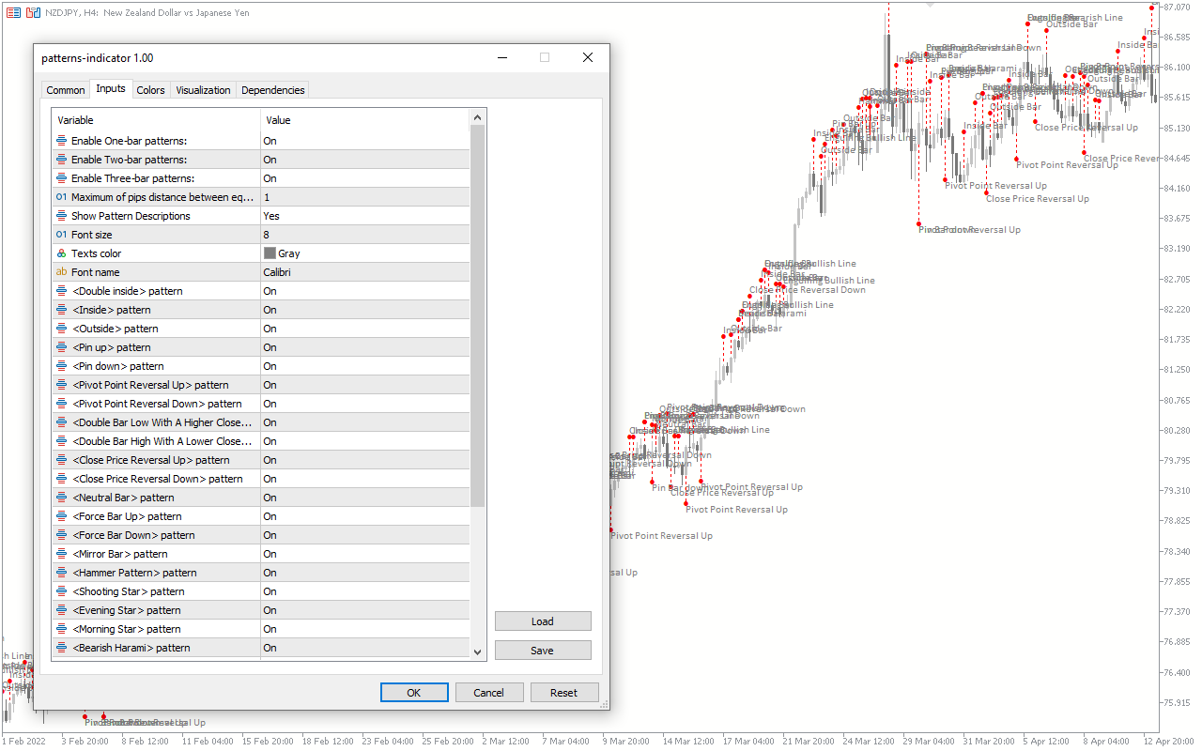Click the Morning Star pattern row icon
The image size is (1202, 751).
pyautogui.click(x=62, y=629)
